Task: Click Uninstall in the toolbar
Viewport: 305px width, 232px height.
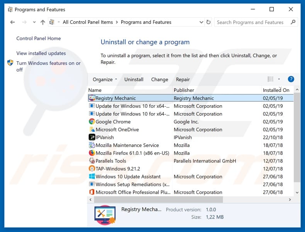Action: pyautogui.click(x=134, y=79)
